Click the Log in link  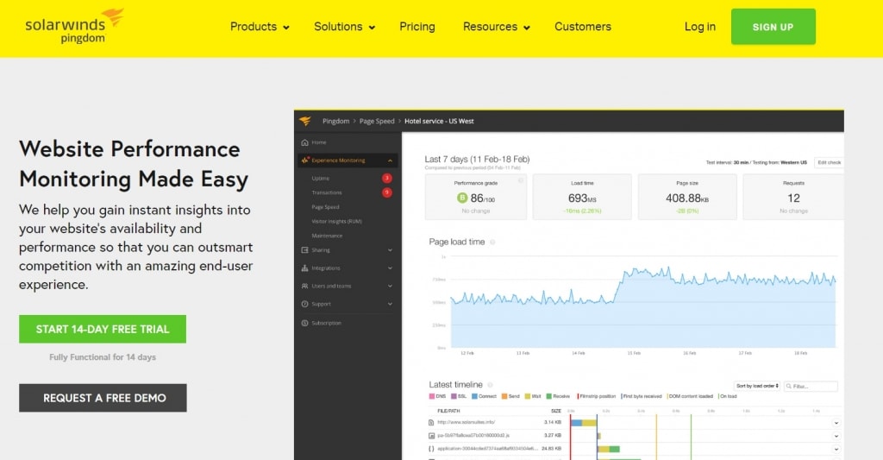click(x=700, y=27)
